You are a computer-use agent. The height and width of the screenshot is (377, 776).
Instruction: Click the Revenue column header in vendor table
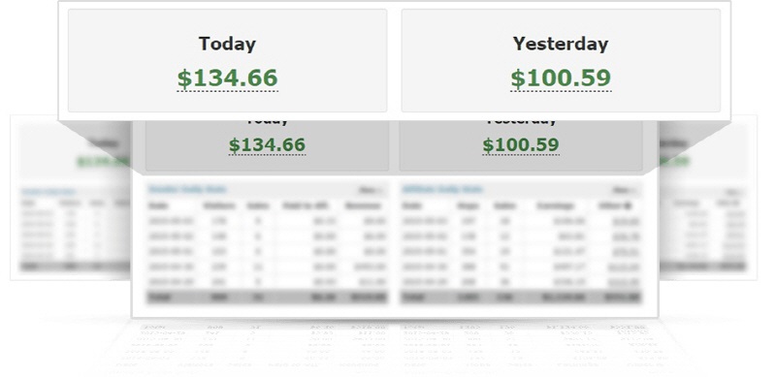point(366,205)
